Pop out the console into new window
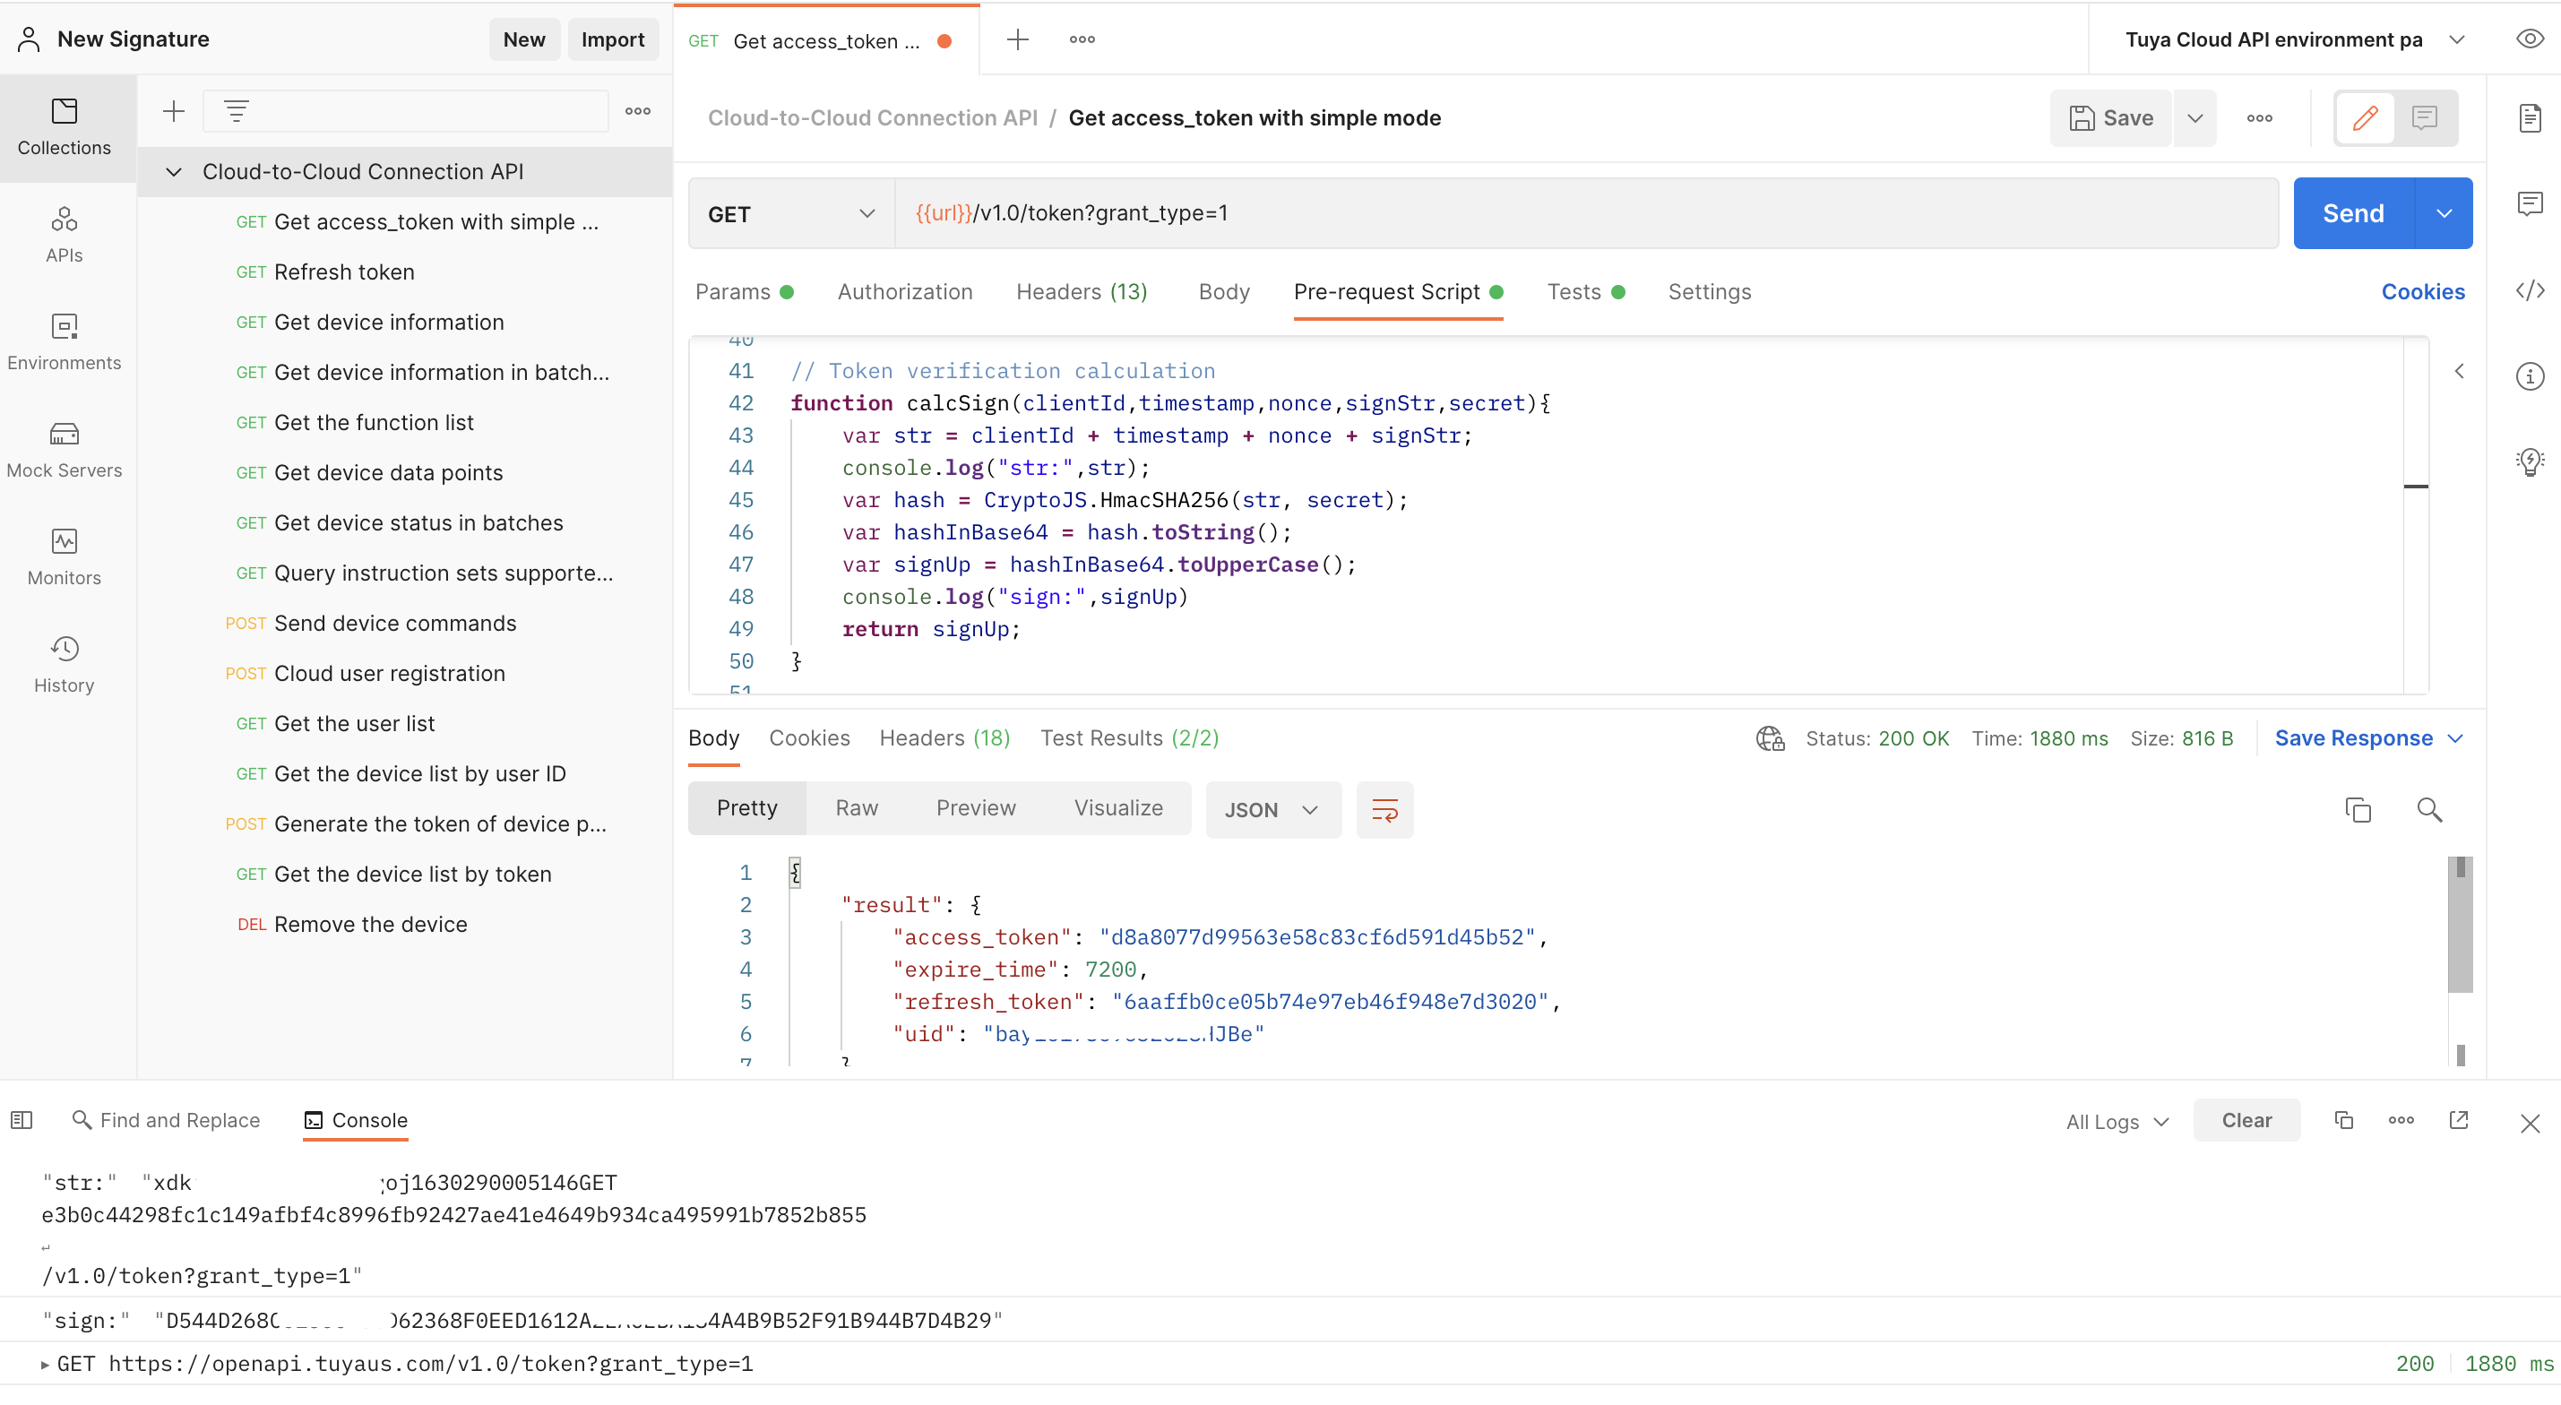This screenshot has width=2561, height=1405. pos(2459,1121)
